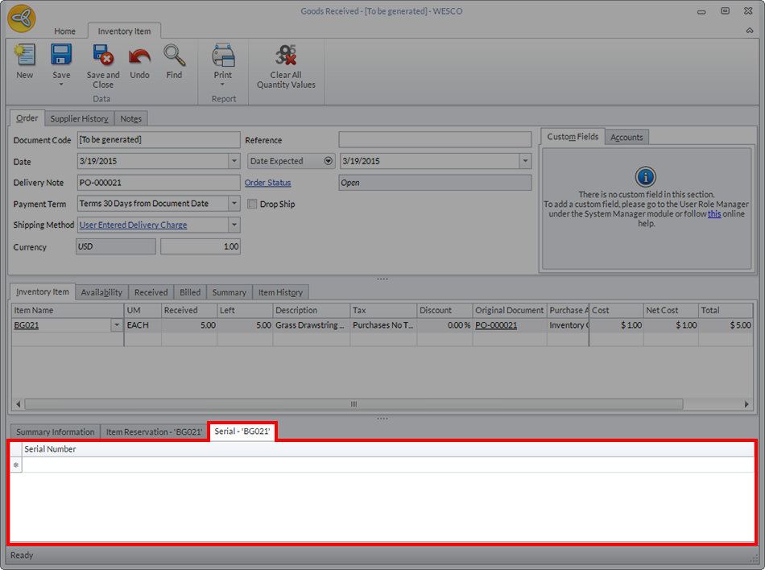Click Clear All Quantity Values icon
Viewport: 765px width, 570px height.
(286, 56)
